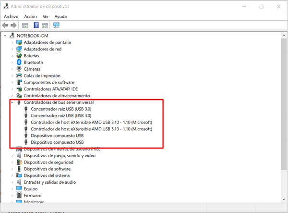Viewport: 288px width, 213px height.
Task: Open the Ayuda menu
Action: coord(60,16)
